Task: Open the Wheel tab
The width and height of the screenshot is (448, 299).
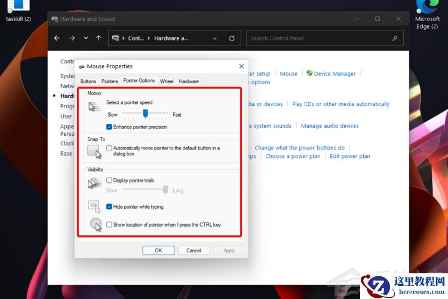Action: [167, 81]
